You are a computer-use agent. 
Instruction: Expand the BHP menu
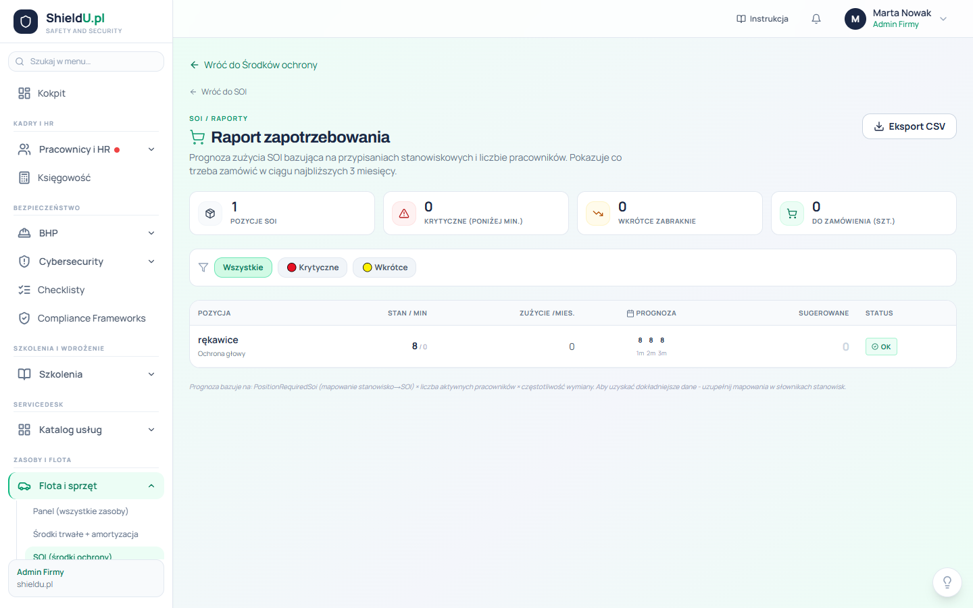coord(86,233)
